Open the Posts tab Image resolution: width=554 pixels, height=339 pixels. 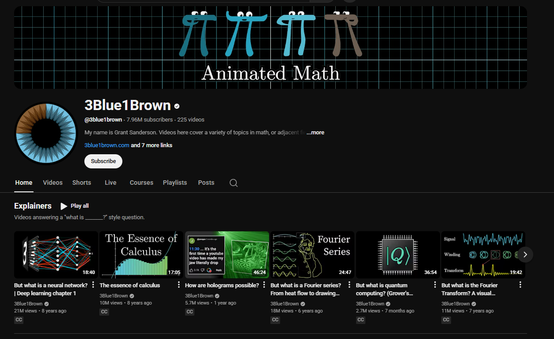point(206,183)
